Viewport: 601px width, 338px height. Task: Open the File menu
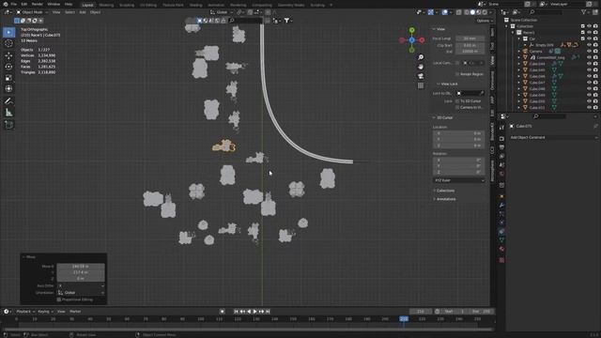coord(13,4)
